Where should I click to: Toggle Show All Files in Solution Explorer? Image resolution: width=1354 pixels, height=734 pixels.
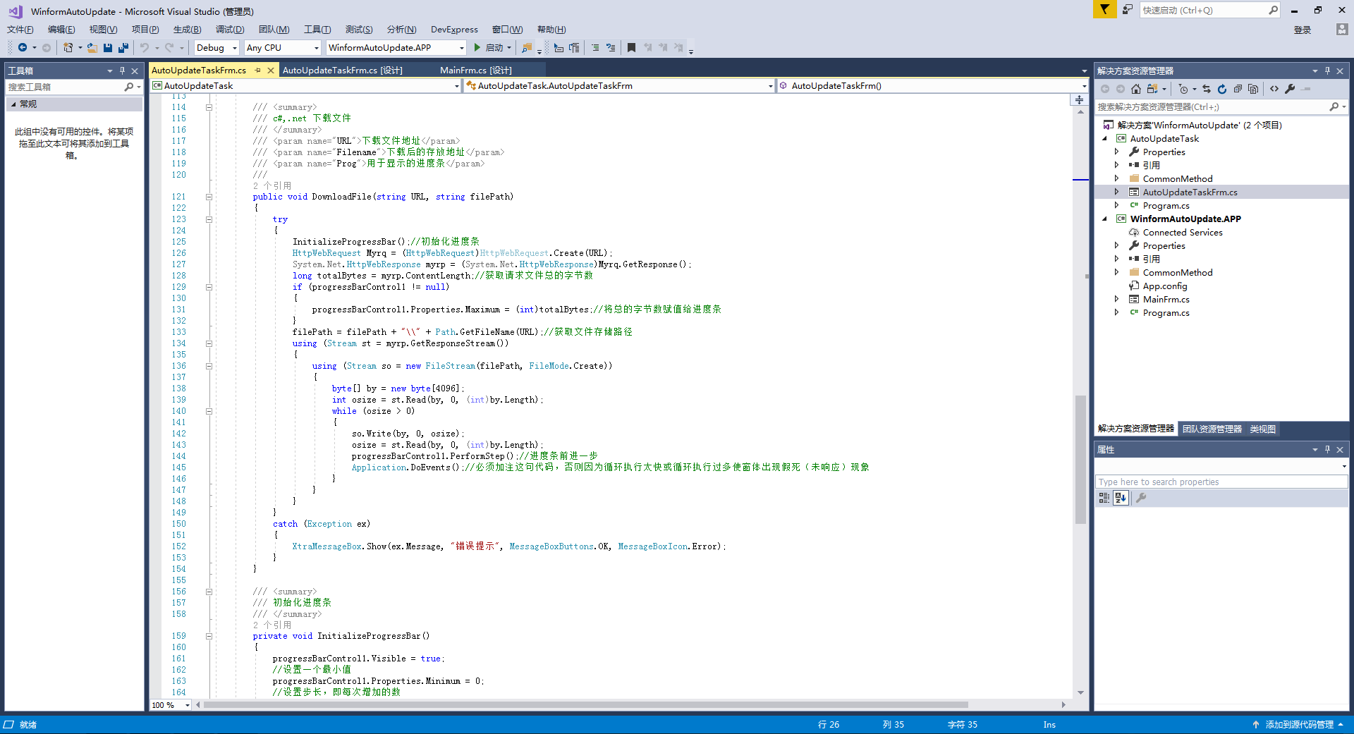pos(1253,89)
